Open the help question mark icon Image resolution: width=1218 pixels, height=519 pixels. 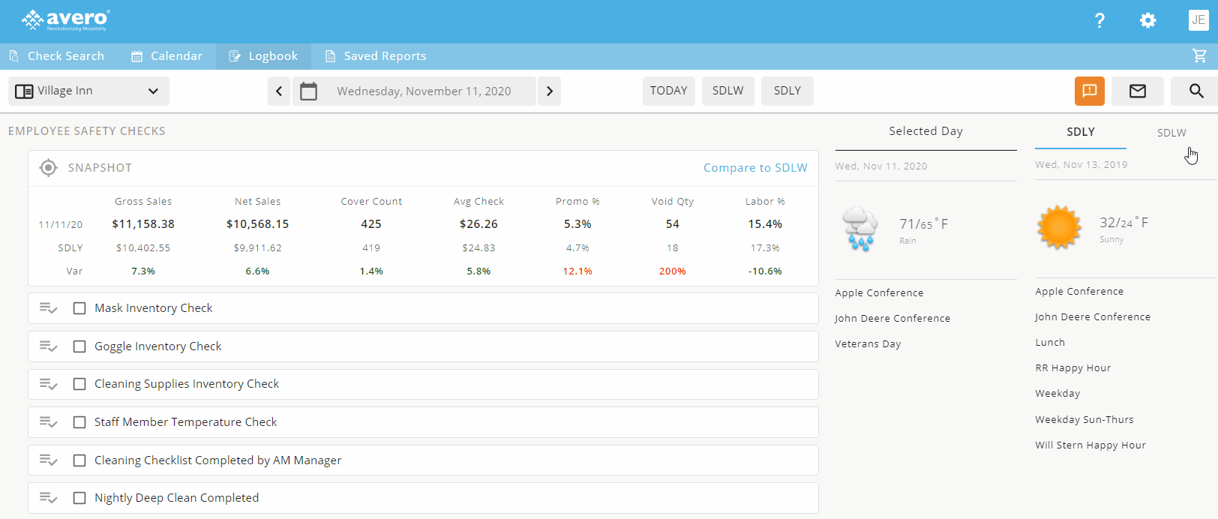pyautogui.click(x=1099, y=21)
